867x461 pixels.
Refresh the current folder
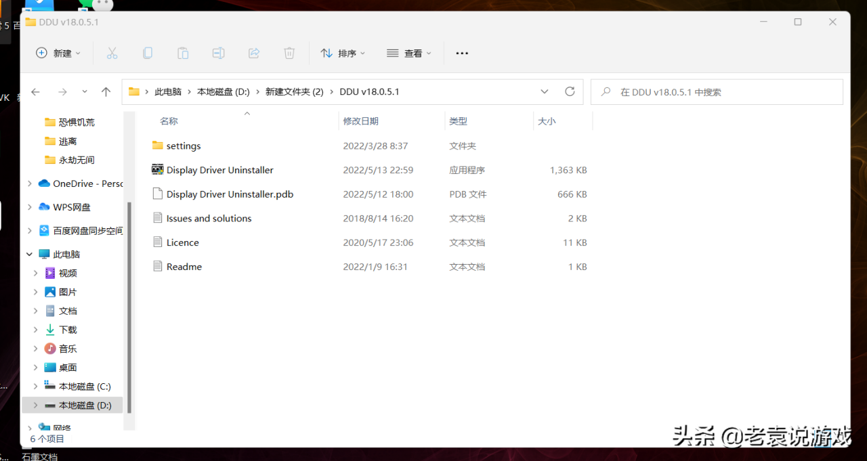click(x=570, y=91)
